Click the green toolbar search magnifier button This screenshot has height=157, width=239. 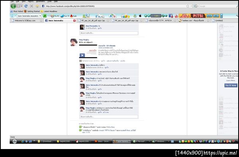coord(45,16)
